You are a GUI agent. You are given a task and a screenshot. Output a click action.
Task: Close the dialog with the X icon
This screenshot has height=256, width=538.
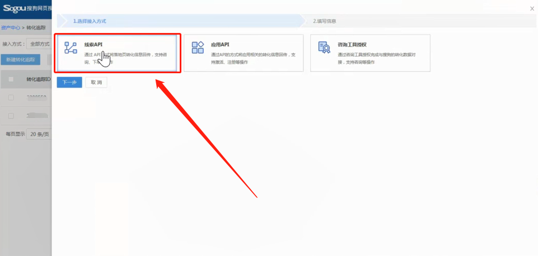[531, 8]
